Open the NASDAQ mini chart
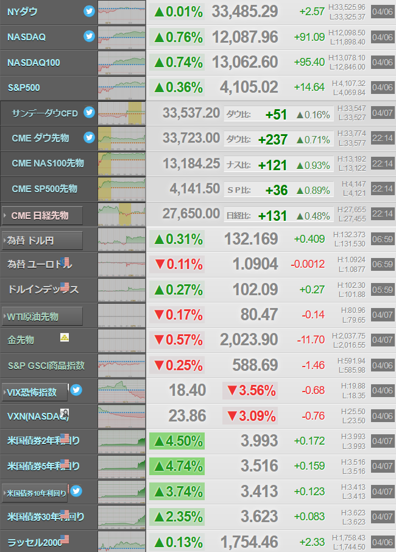Viewport: 396px width, 552px height. 122,38
